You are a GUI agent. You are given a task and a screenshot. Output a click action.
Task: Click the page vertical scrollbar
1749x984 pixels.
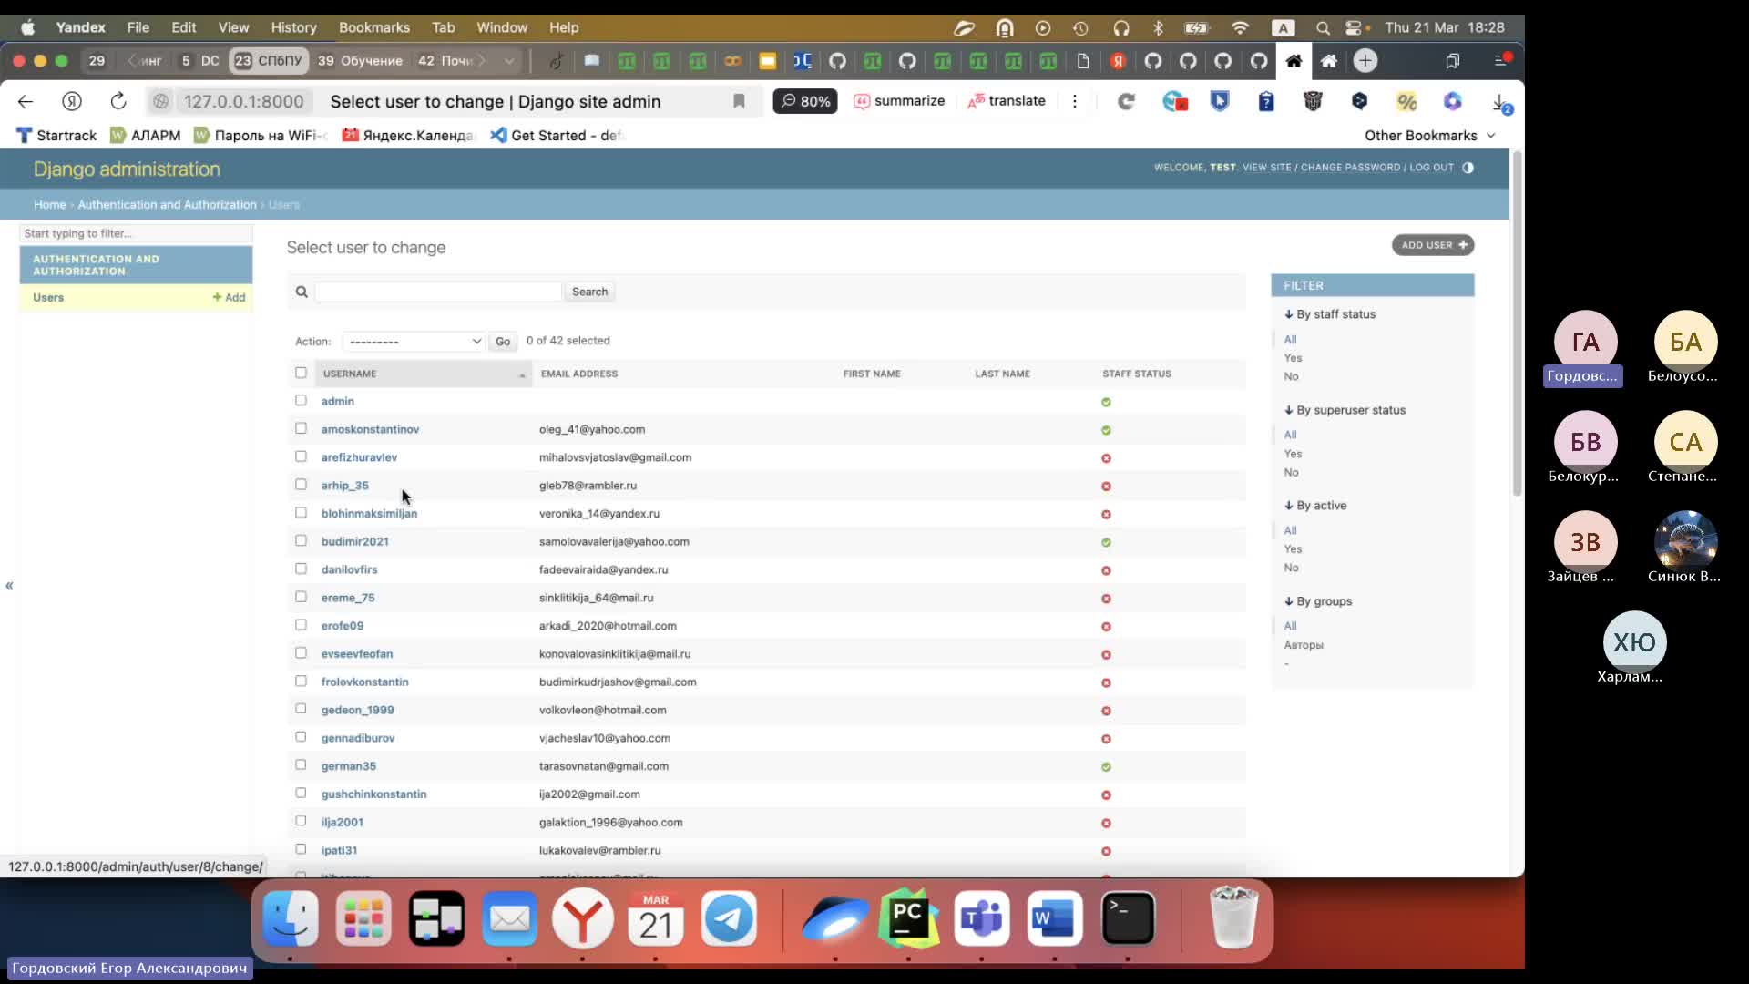pyautogui.click(x=1517, y=323)
